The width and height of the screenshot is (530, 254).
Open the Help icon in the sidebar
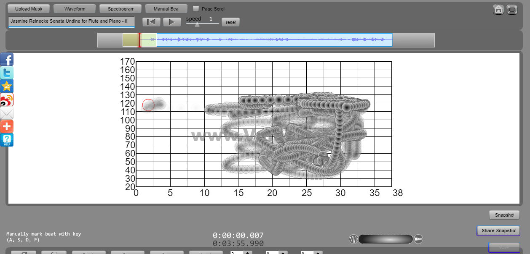click(7, 140)
